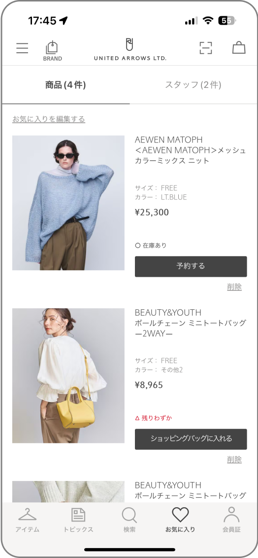Open the blue mesh knit product image

click(68, 203)
